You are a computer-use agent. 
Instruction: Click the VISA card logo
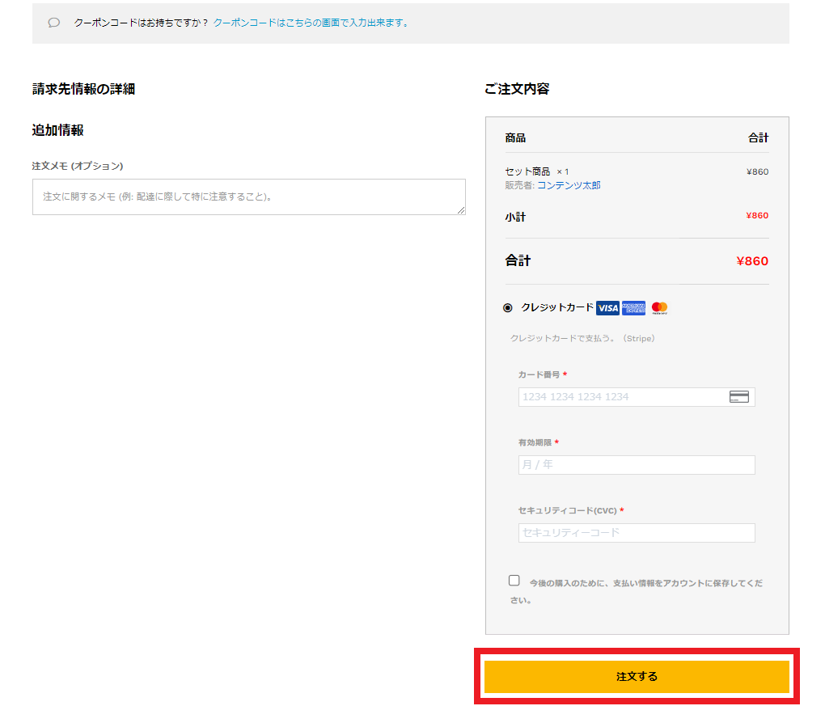coord(607,308)
